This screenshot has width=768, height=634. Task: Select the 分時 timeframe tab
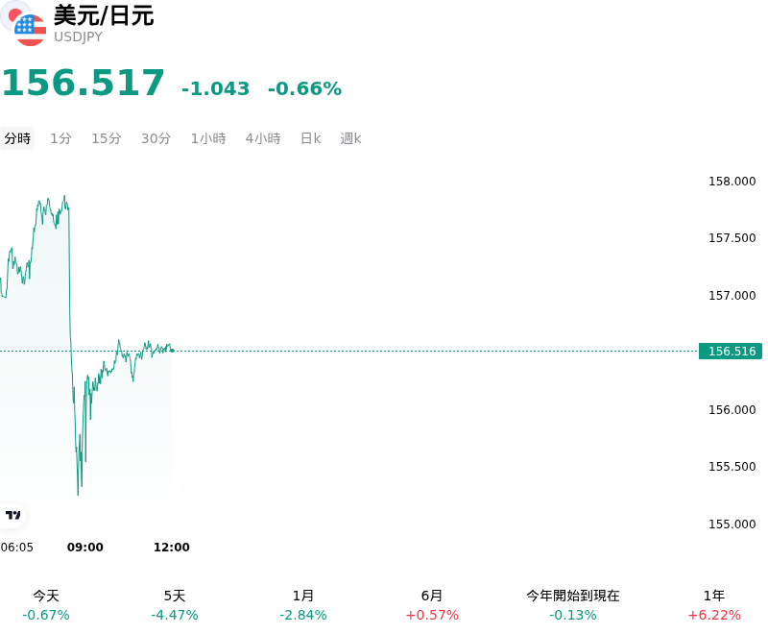click(x=17, y=138)
